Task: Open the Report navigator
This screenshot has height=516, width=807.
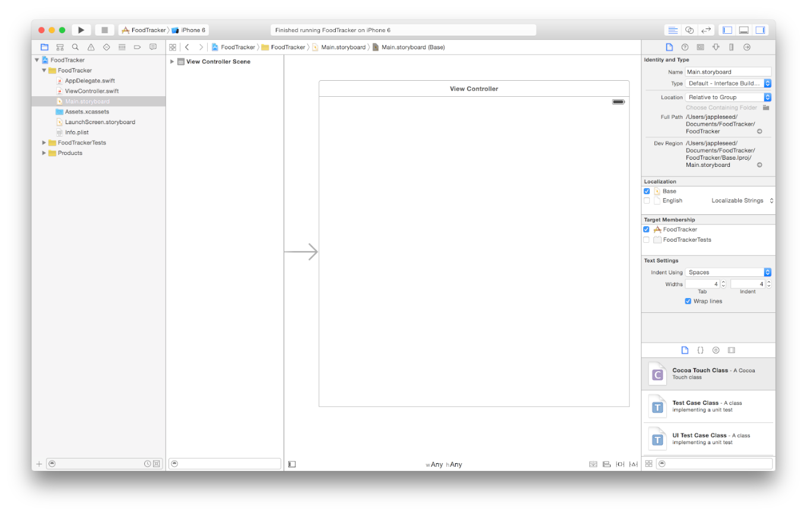Action: coord(152,47)
